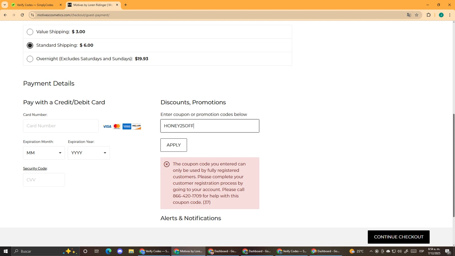This screenshot has height=256, width=455.
Task: Click the Card Number input field
Action: (61, 126)
